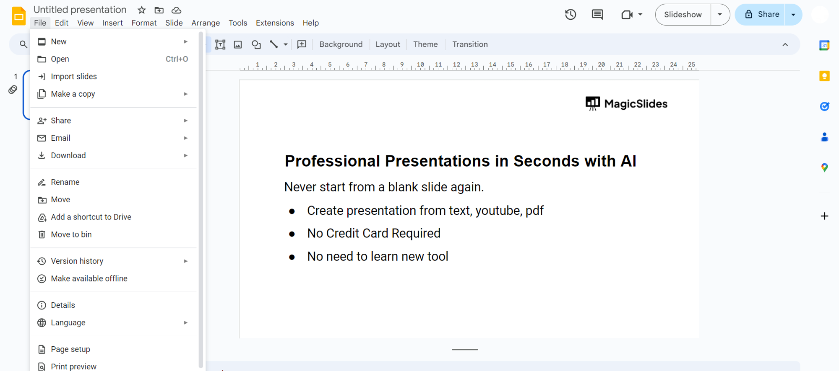
Task: Click the Google Slides home logo
Action: point(19,16)
